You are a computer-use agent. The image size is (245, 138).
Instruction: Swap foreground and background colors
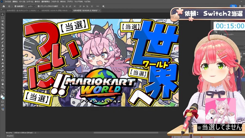[4, 94]
